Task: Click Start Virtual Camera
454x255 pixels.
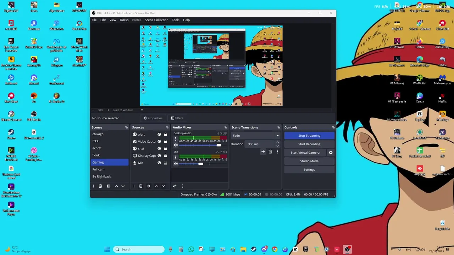Action: [x=305, y=153]
